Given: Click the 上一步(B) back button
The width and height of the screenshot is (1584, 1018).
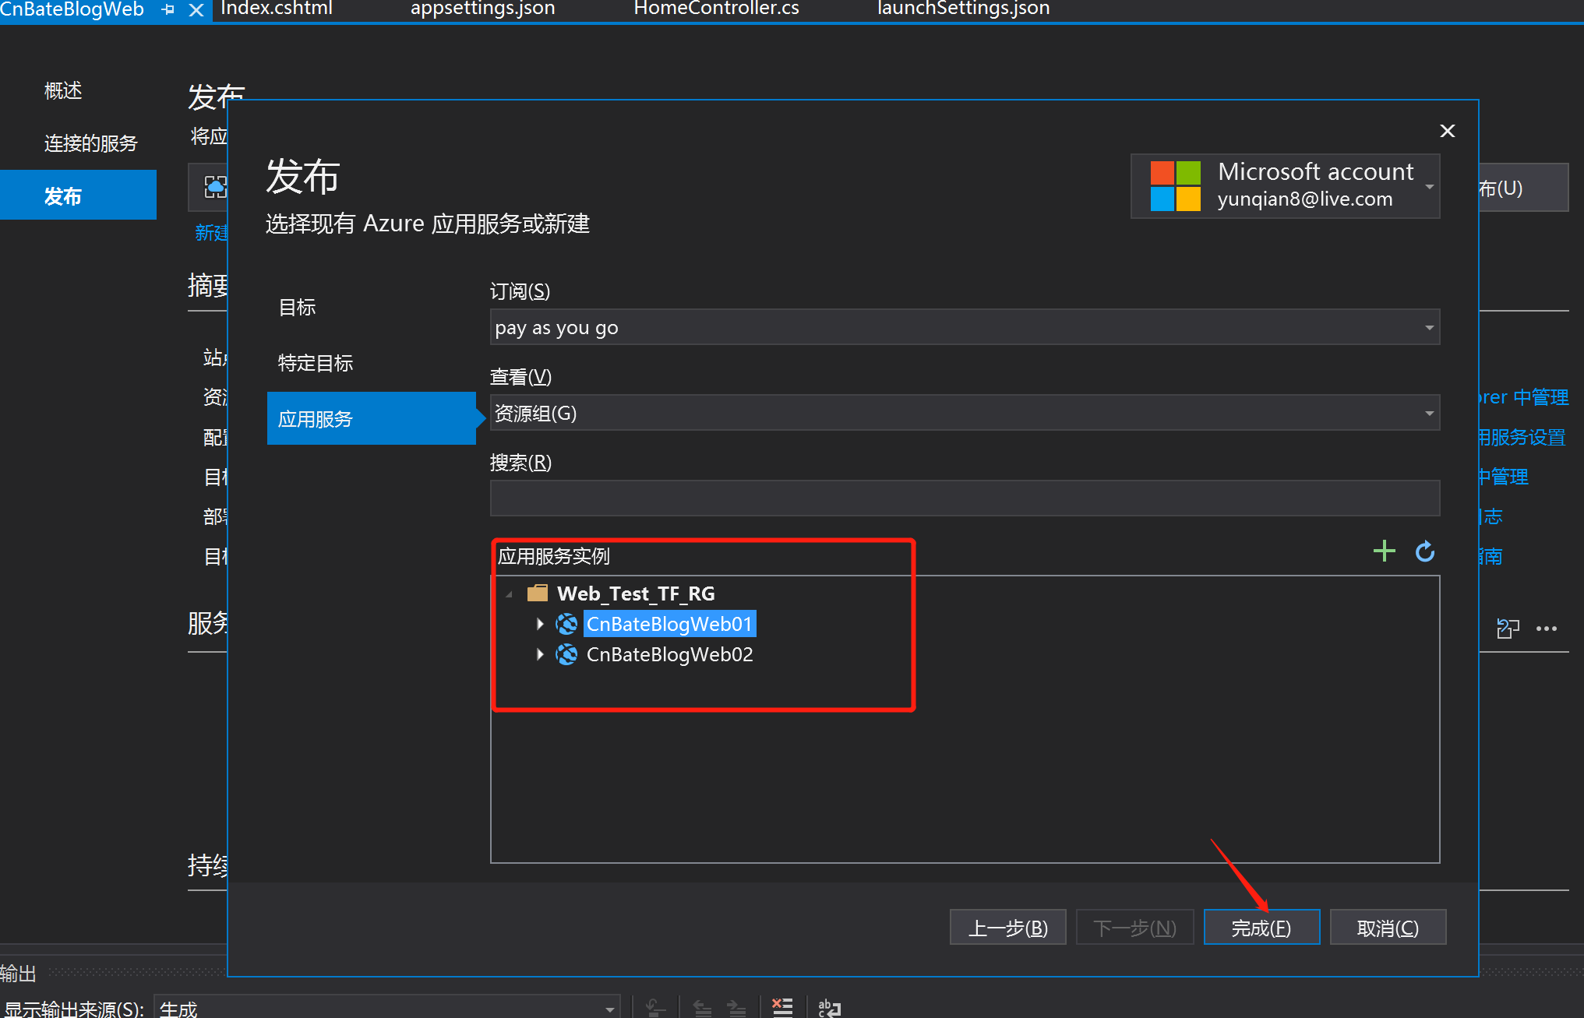Looking at the screenshot, I should click(x=1007, y=928).
